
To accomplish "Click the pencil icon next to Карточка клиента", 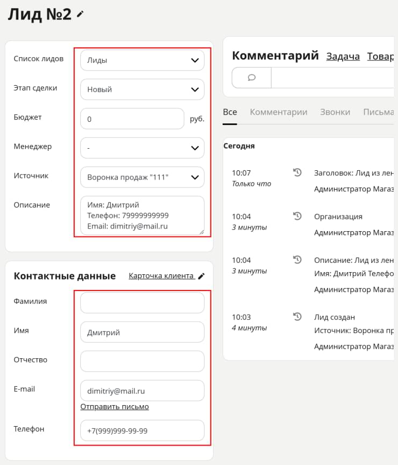I will coord(201,276).
